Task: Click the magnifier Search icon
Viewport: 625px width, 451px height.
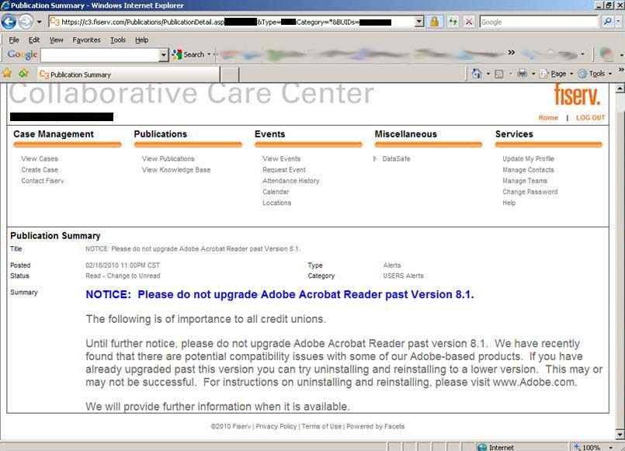Action: pyautogui.click(x=607, y=22)
